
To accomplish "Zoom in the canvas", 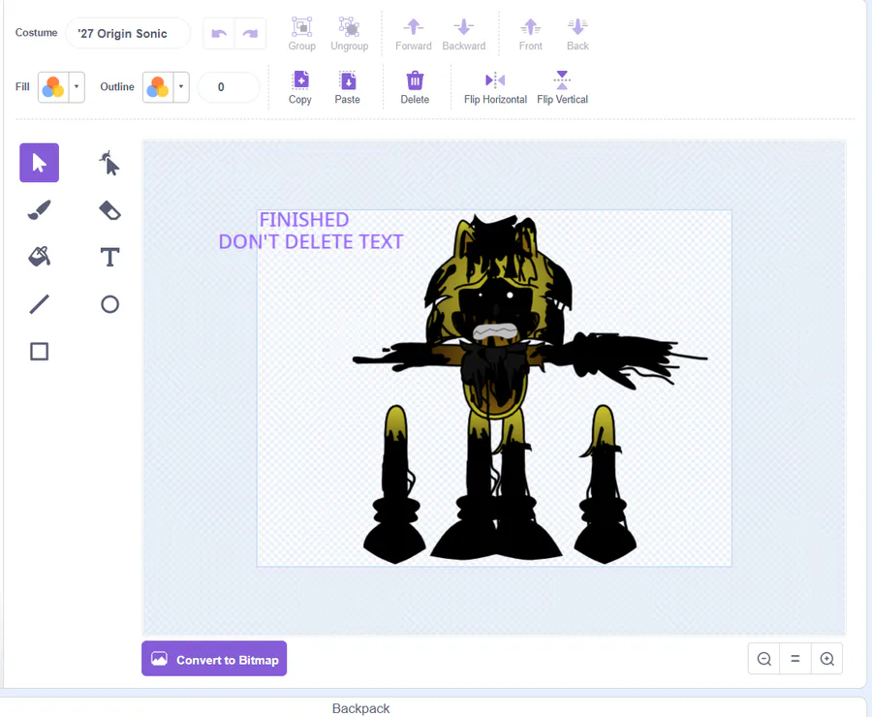I will click(x=827, y=659).
